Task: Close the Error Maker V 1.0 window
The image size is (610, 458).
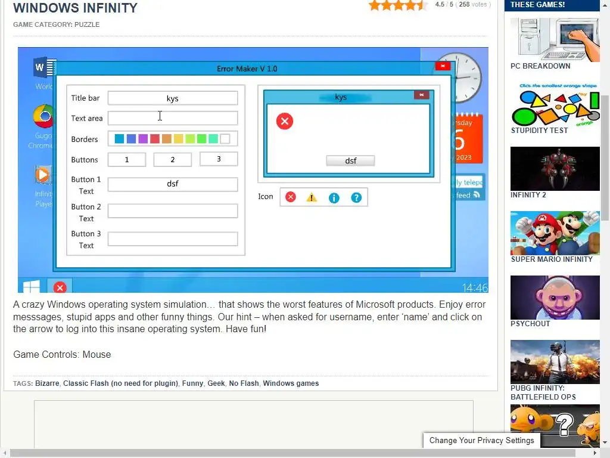Action: (x=443, y=66)
